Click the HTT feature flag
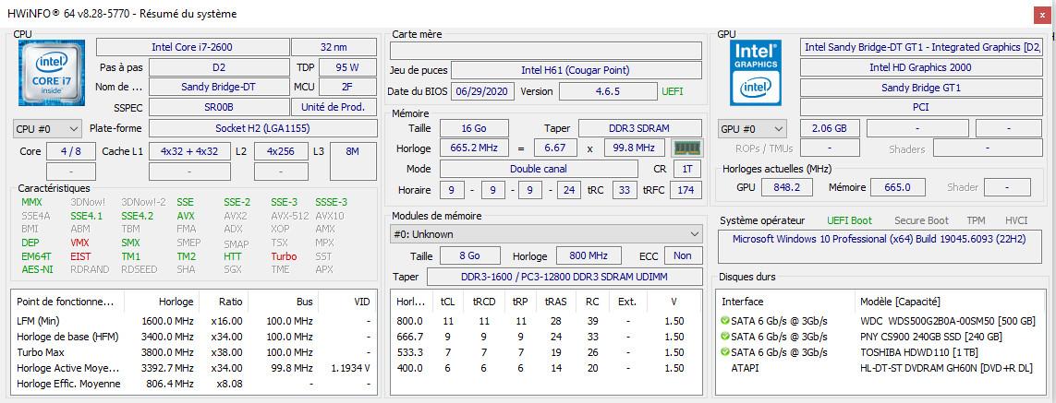Image resolution: width=1056 pixels, height=403 pixels. [x=232, y=256]
